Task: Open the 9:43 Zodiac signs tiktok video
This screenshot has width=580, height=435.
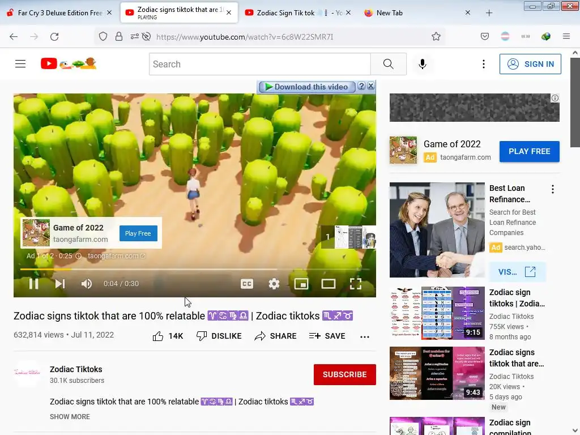Action: coord(437,373)
